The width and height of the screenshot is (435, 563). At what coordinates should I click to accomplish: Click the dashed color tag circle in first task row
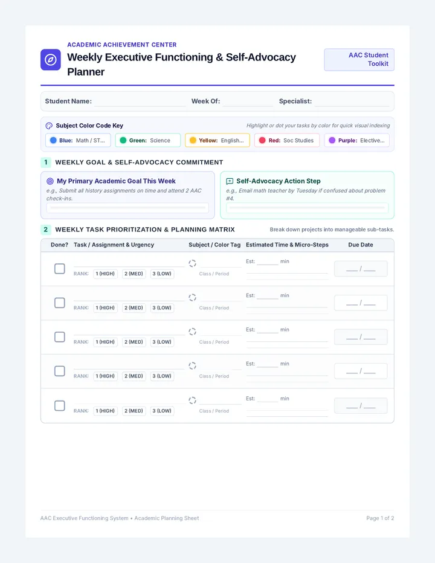(x=192, y=263)
